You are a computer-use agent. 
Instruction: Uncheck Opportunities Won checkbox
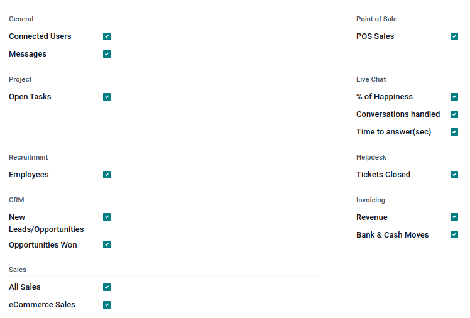(107, 244)
